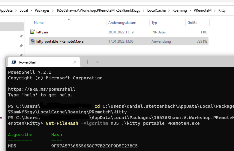Click the MD5 value under Algorithm column

[12, 146]
